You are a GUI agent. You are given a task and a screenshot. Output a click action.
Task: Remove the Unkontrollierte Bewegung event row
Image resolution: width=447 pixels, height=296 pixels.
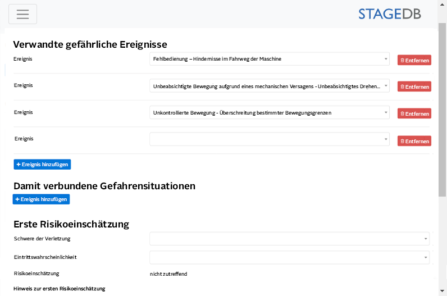coord(414,113)
